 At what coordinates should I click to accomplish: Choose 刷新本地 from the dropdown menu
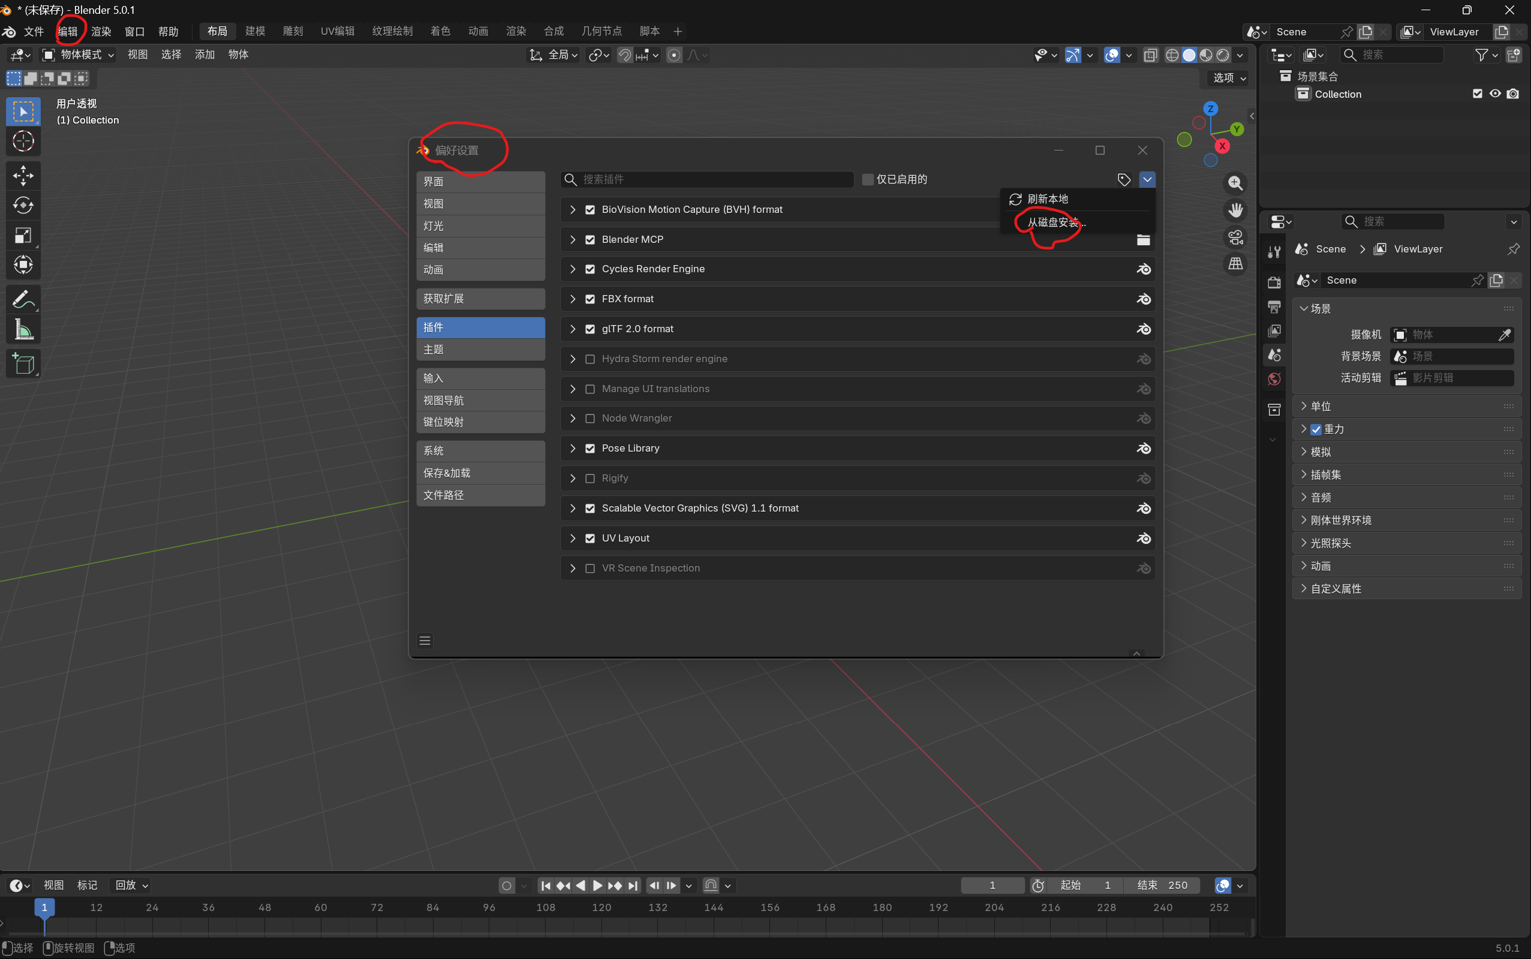pos(1078,199)
